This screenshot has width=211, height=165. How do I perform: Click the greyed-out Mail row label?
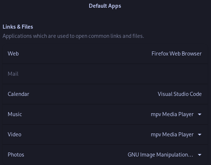(x=13, y=74)
